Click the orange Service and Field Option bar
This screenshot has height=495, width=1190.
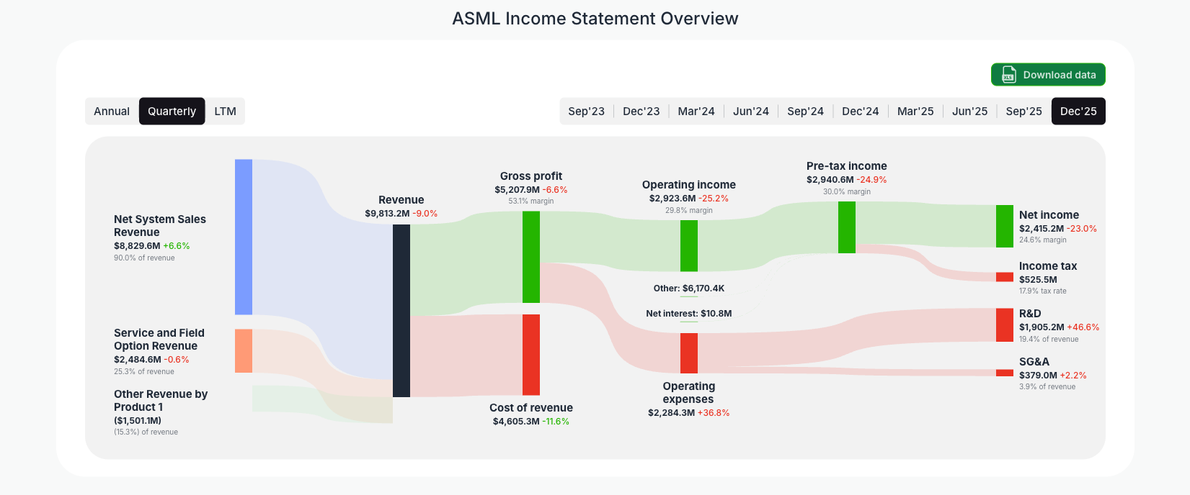tap(244, 351)
